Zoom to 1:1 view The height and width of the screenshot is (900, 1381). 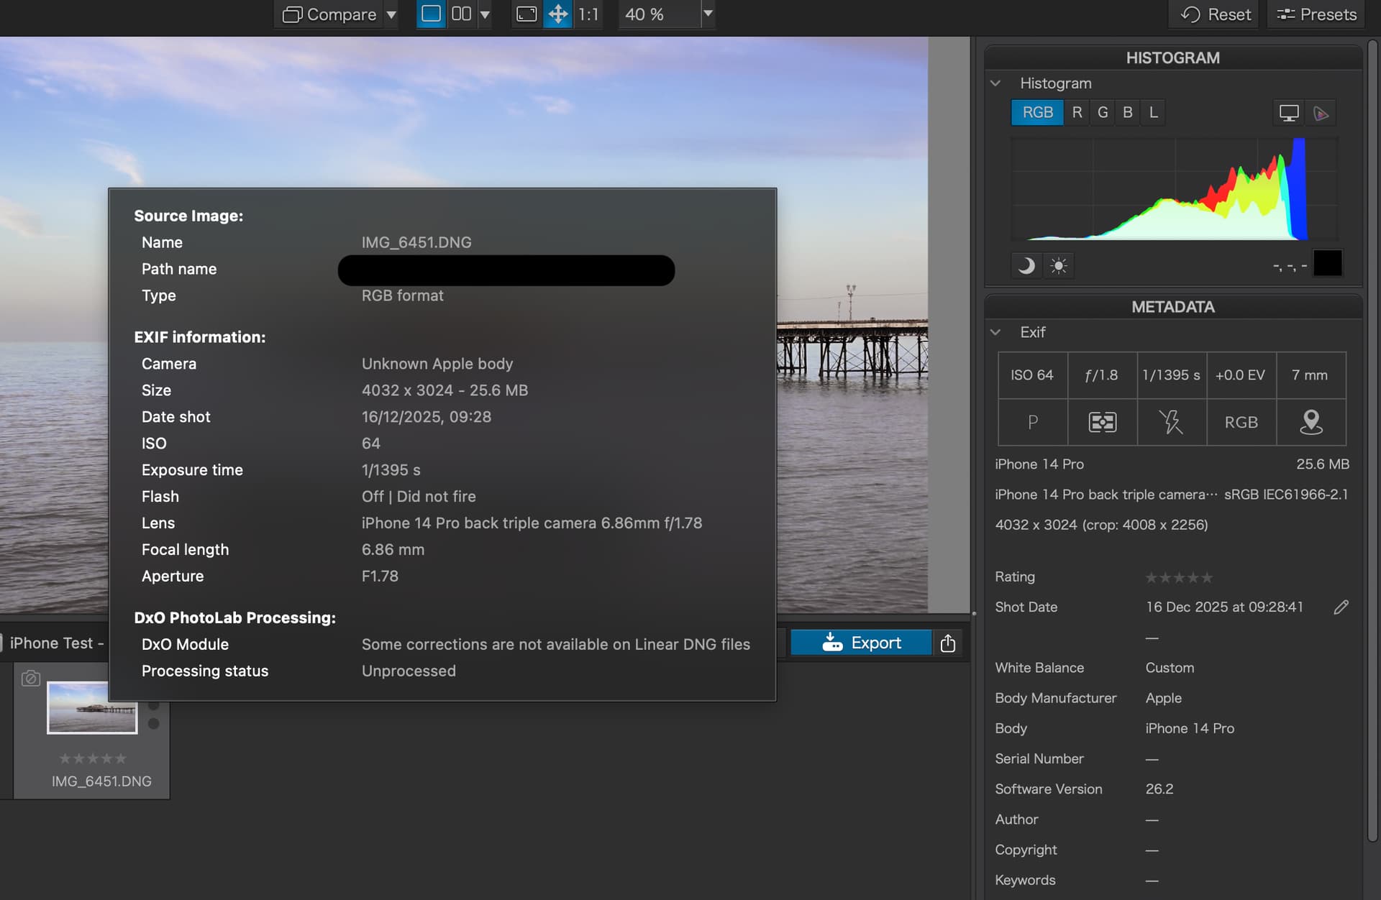(588, 14)
